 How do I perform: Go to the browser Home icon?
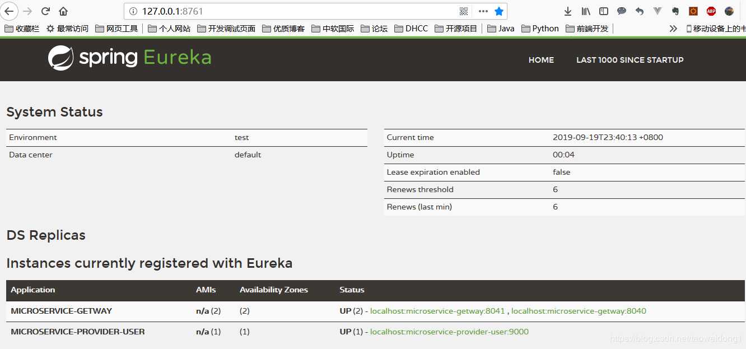point(63,11)
